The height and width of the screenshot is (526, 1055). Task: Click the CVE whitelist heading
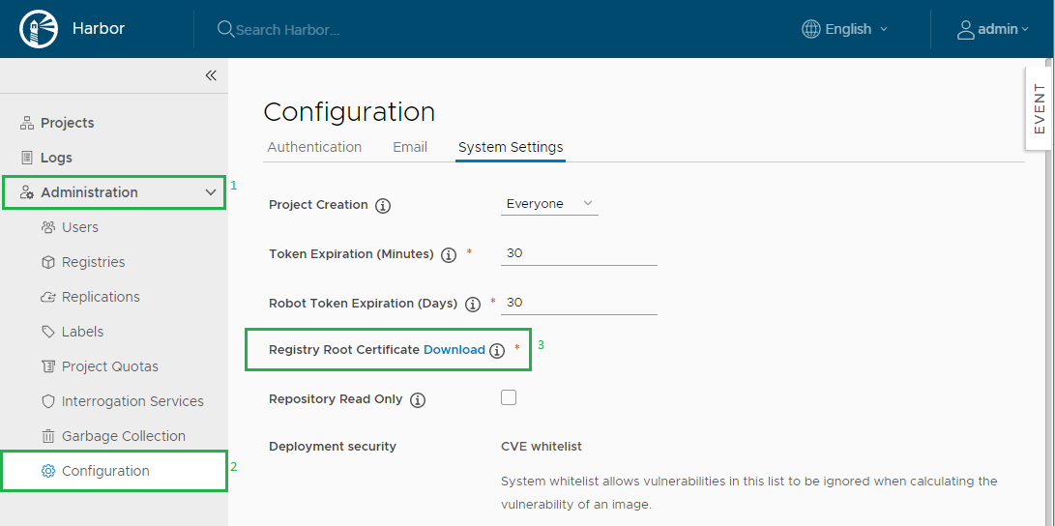(542, 447)
